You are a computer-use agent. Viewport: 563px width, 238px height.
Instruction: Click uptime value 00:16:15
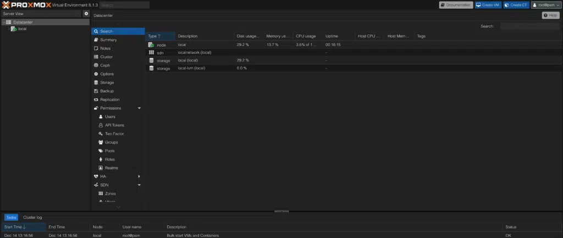(333, 45)
